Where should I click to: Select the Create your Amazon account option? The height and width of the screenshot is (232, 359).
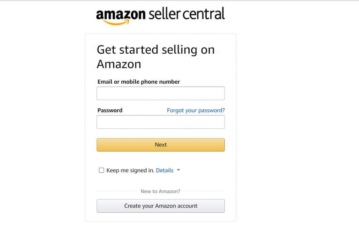(160, 206)
